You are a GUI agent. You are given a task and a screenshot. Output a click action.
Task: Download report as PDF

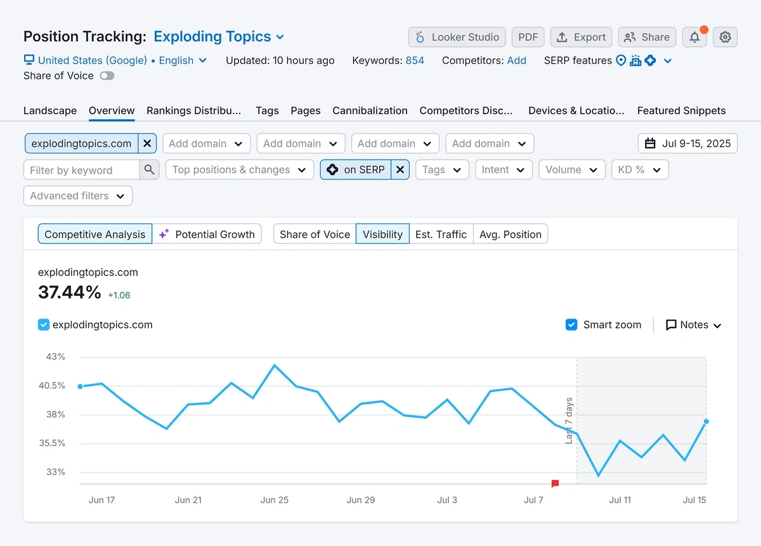click(528, 37)
